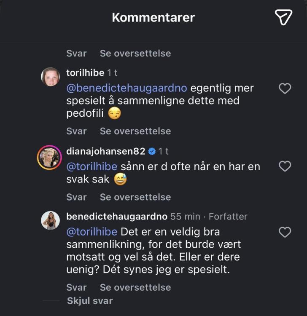Viewport: 307px width, 316px height.
Task: Open the dianajohansen82 username link
Action: [x=106, y=151]
